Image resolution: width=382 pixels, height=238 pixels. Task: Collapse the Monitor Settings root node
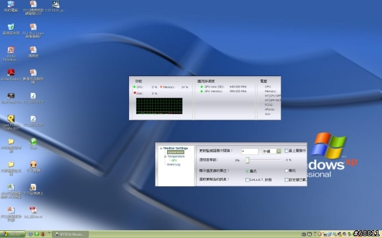[161, 148]
